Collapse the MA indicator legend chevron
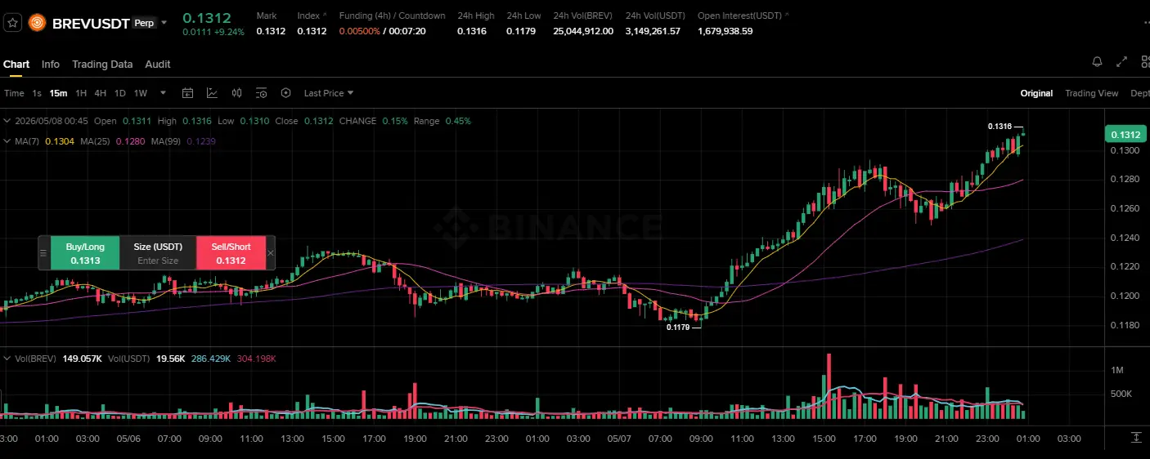Viewport: 1150px width, 459px height. point(7,141)
